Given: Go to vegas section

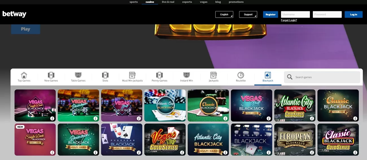Looking at the screenshot, I should point(204,2).
